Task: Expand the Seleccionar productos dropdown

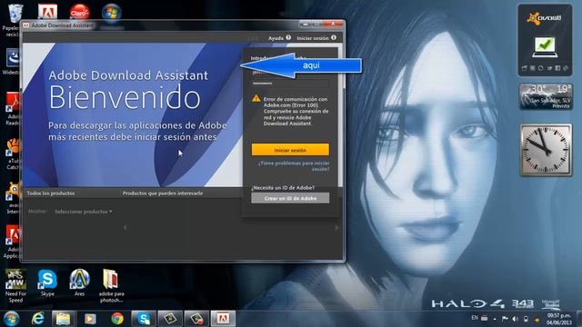Action: point(83,212)
